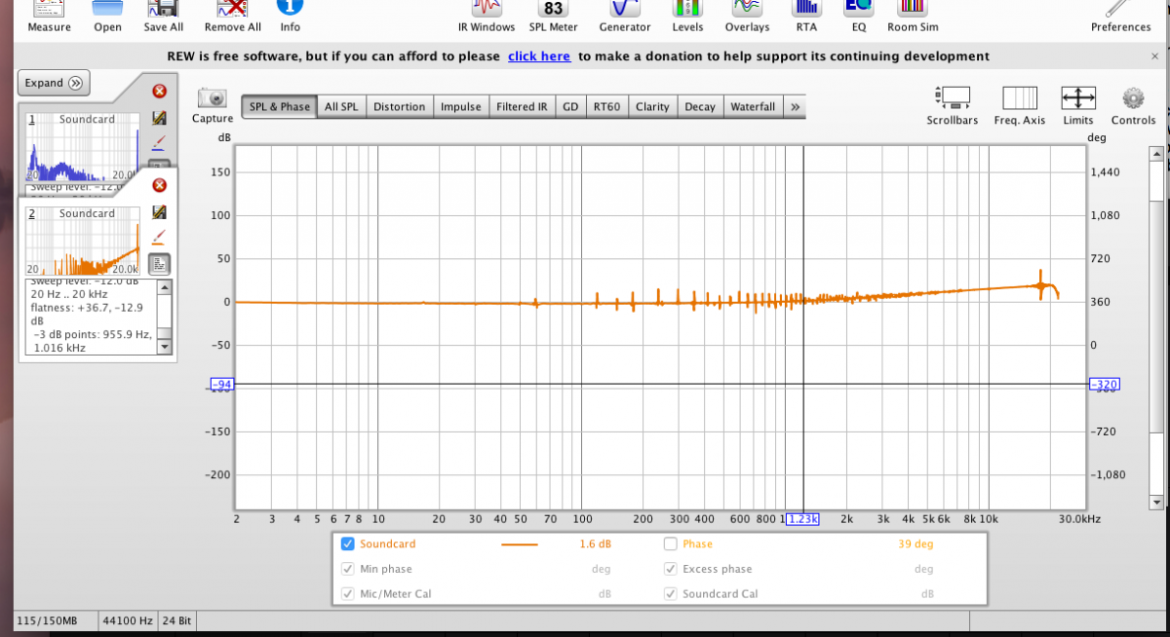Open the signal Generator
Screen dimensions: 1170x637
(x=624, y=9)
